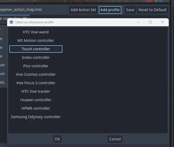Close the controller profile tab

pos(25,18)
